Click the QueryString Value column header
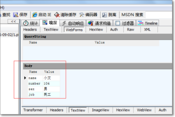Viewport: 175px width, 117px height. coord(100,43)
